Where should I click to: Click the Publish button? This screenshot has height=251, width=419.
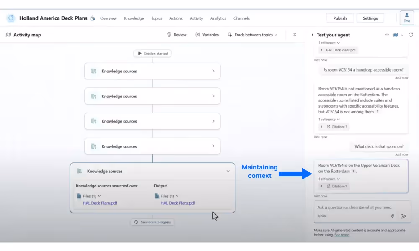340,18
